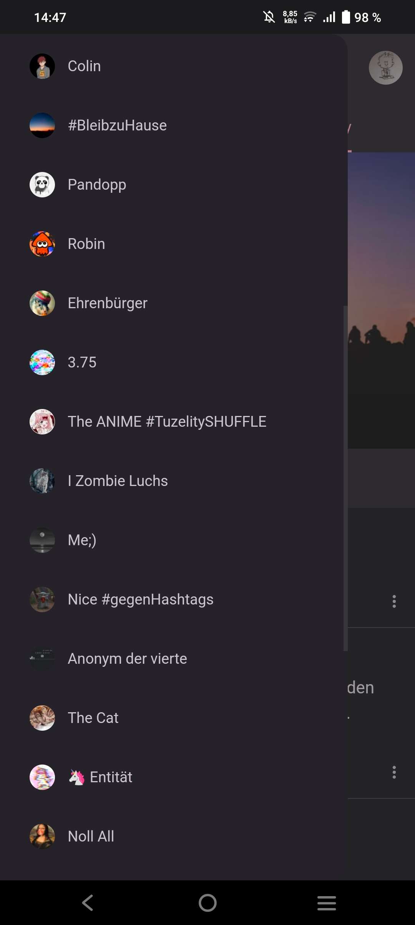Click the drawer's vertical scrollbar
The height and width of the screenshot is (925, 415).
(x=345, y=478)
